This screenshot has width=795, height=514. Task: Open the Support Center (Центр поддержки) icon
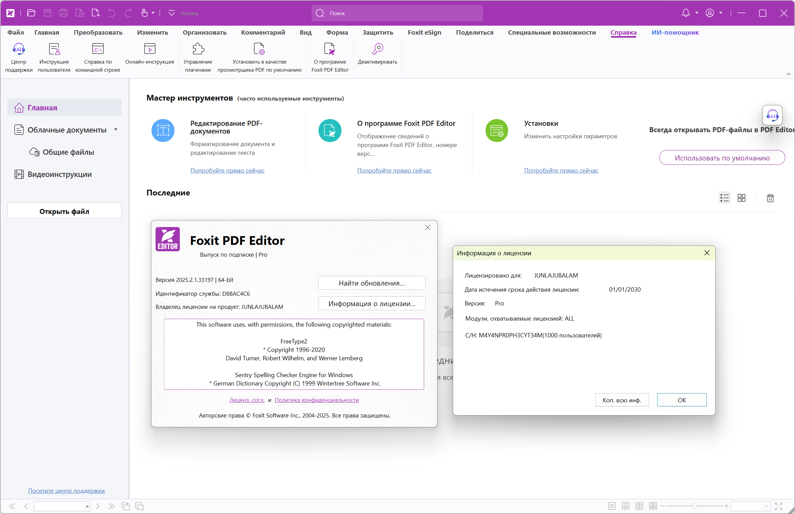pos(19,49)
